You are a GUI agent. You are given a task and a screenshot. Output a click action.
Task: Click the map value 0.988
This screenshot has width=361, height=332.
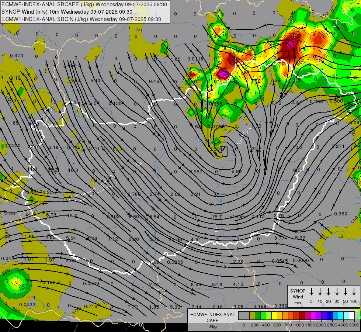click(215, 104)
